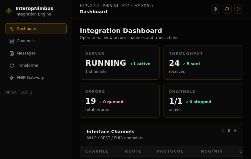This screenshot has height=159, width=251.
Task: Open the Throughput stats card
Action: click(x=203, y=63)
